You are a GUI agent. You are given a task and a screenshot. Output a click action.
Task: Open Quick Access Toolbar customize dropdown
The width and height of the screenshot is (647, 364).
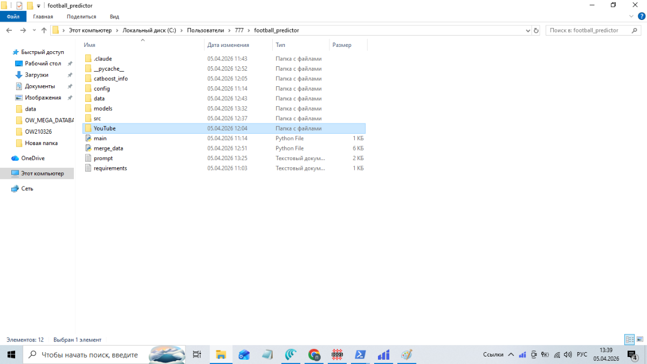(39, 6)
